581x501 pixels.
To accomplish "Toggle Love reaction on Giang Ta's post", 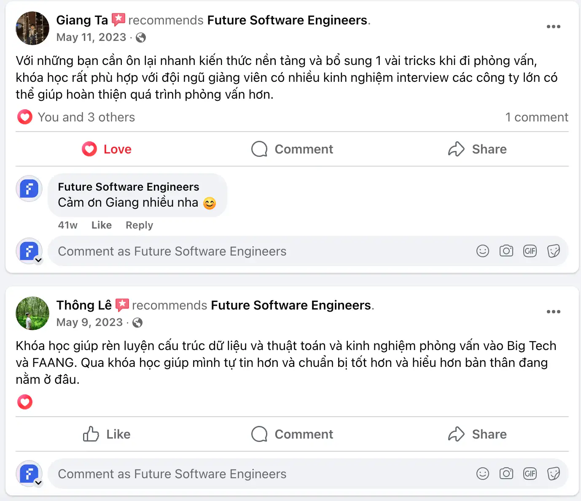I will tap(107, 149).
